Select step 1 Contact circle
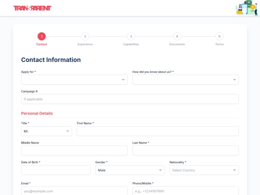The height and width of the screenshot is (195, 260). pyautogui.click(x=41, y=36)
